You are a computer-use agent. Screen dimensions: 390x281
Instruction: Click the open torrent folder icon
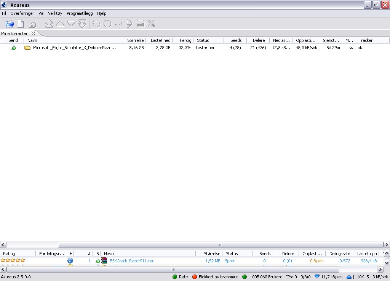click(x=10, y=24)
